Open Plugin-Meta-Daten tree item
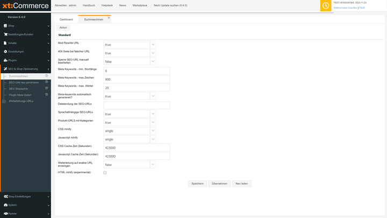The image size is (387, 218). 20,95
